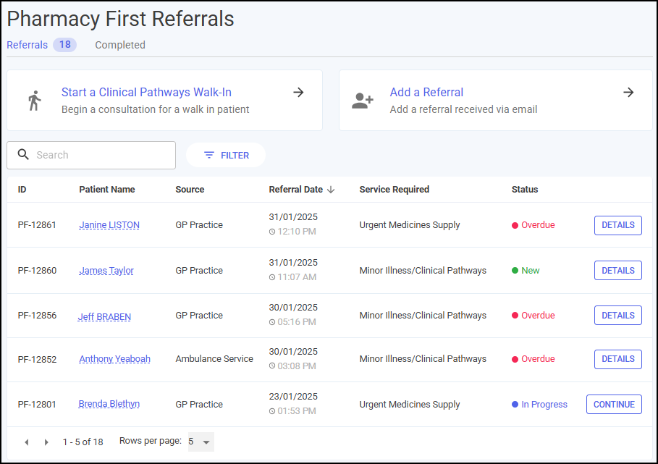Image resolution: width=658 pixels, height=464 pixels.
Task: Open the FILTER options
Action: pos(226,155)
